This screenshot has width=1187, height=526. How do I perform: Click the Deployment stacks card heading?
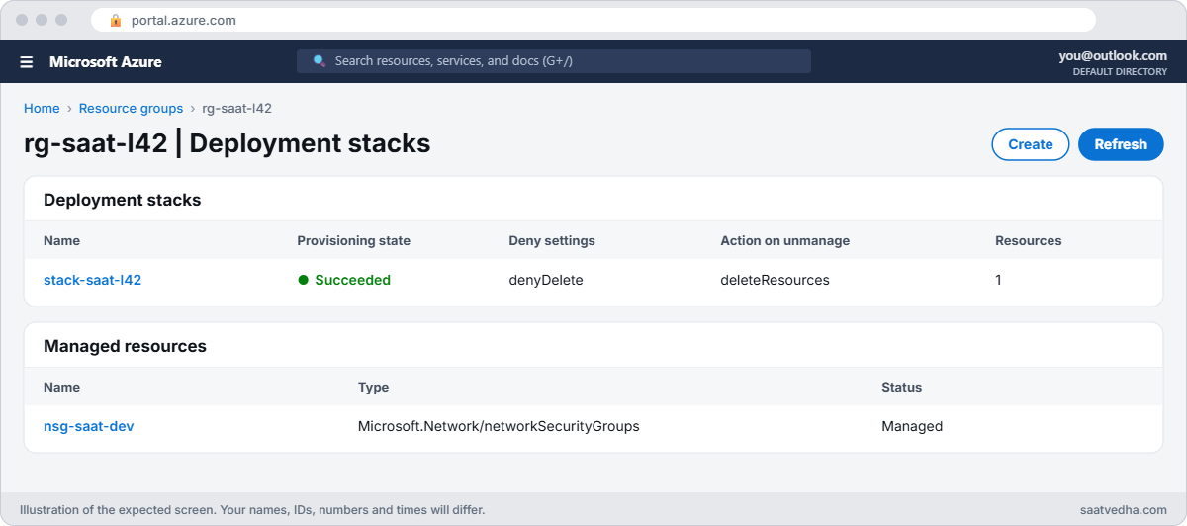(x=122, y=200)
